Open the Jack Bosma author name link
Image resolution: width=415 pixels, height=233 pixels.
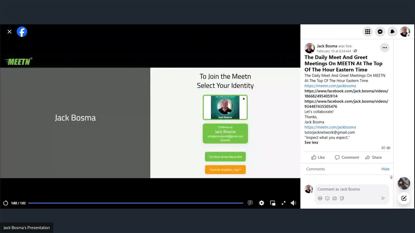click(x=327, y=46)
